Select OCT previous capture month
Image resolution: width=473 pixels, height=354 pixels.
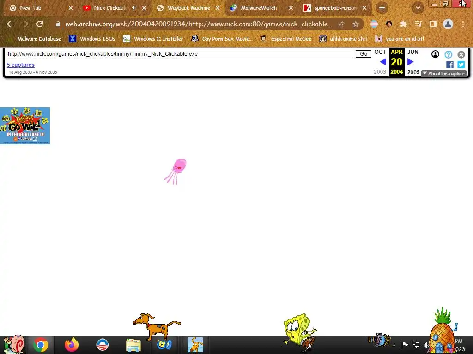[380, 52]
